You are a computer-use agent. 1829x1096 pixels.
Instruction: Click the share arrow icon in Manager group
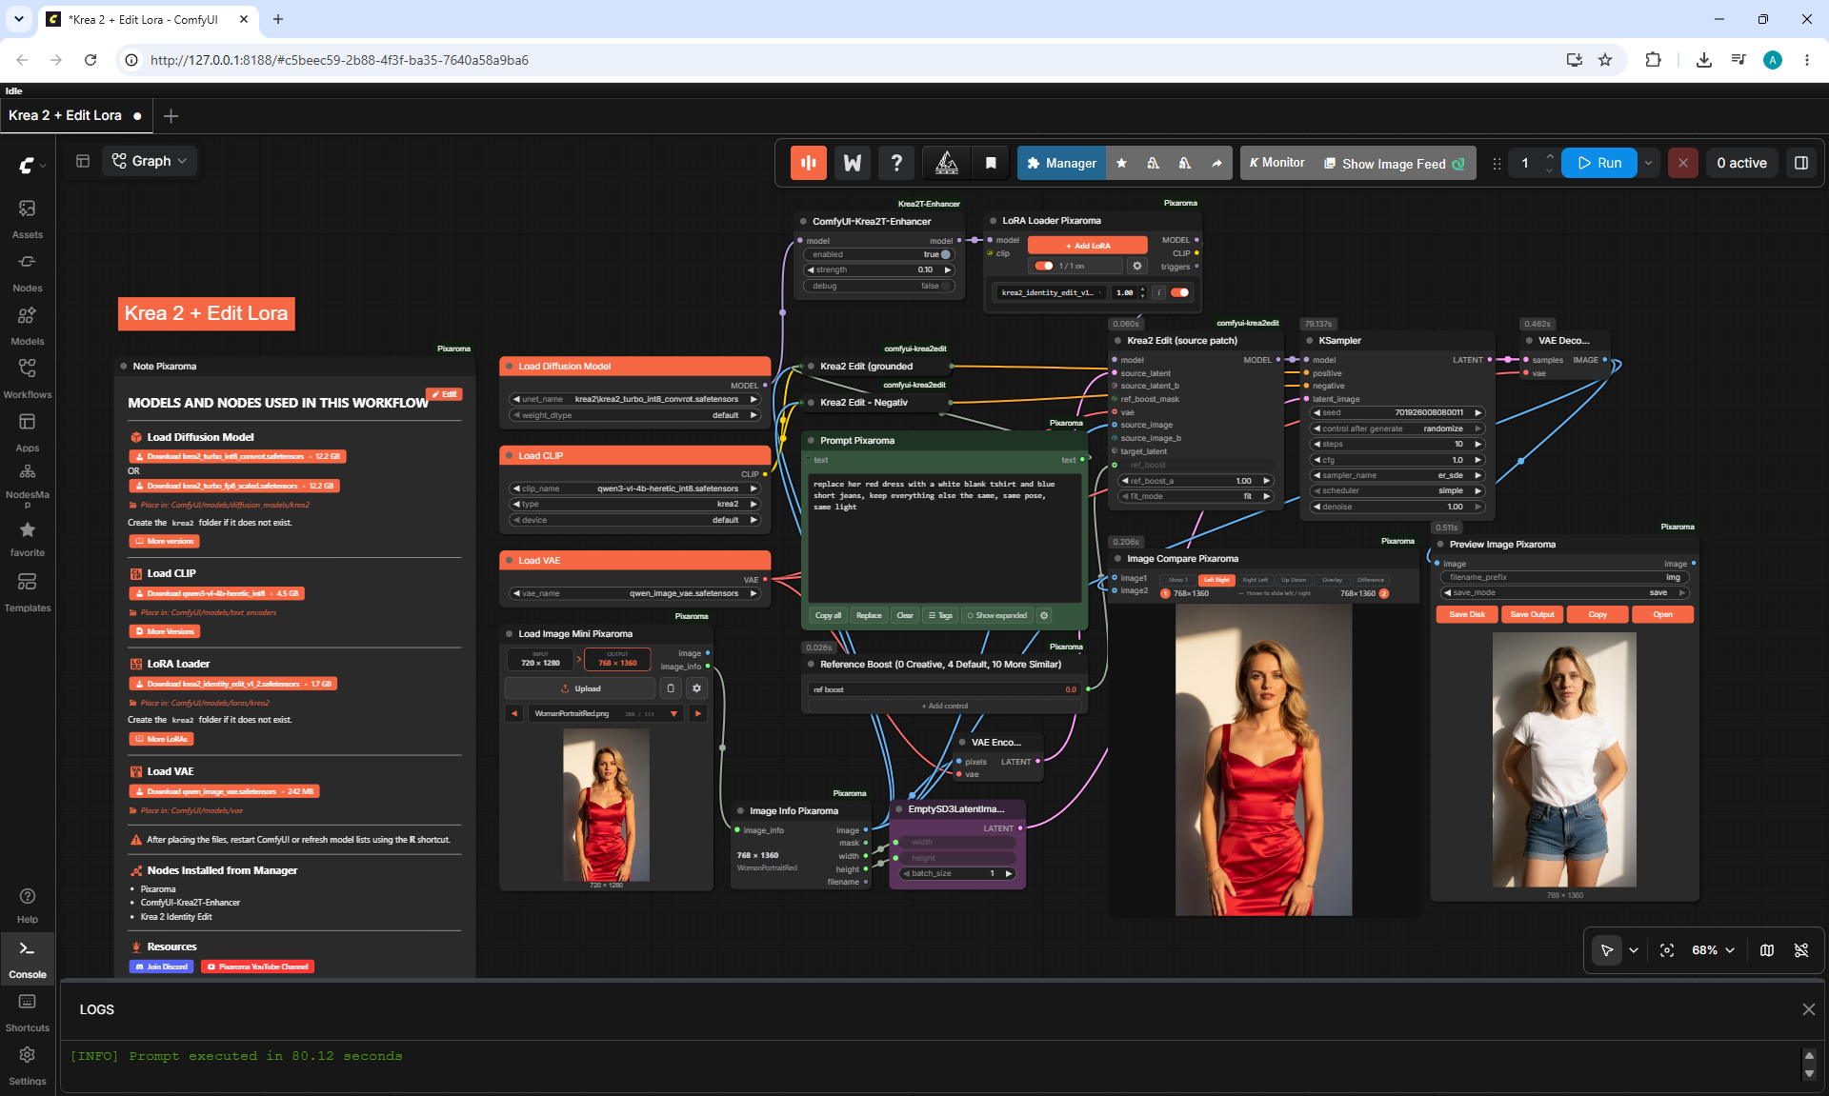tap(1216, 163)
